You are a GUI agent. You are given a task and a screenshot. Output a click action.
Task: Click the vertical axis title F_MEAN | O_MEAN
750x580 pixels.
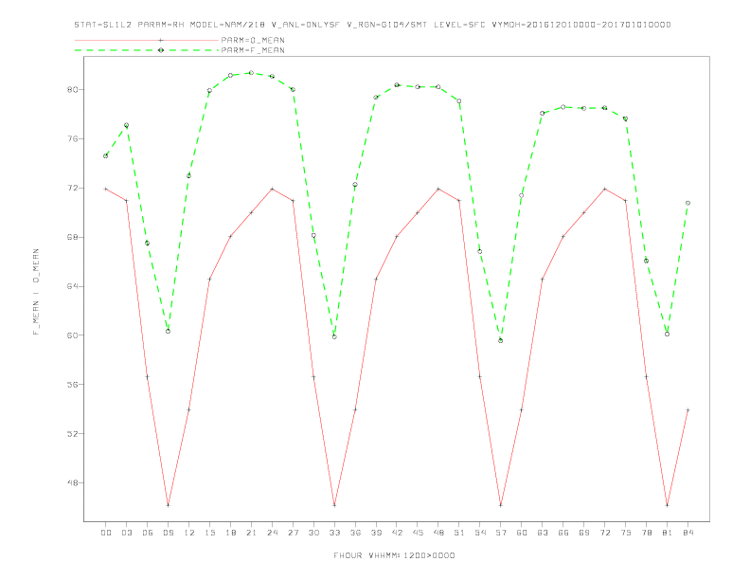(36, 292)
